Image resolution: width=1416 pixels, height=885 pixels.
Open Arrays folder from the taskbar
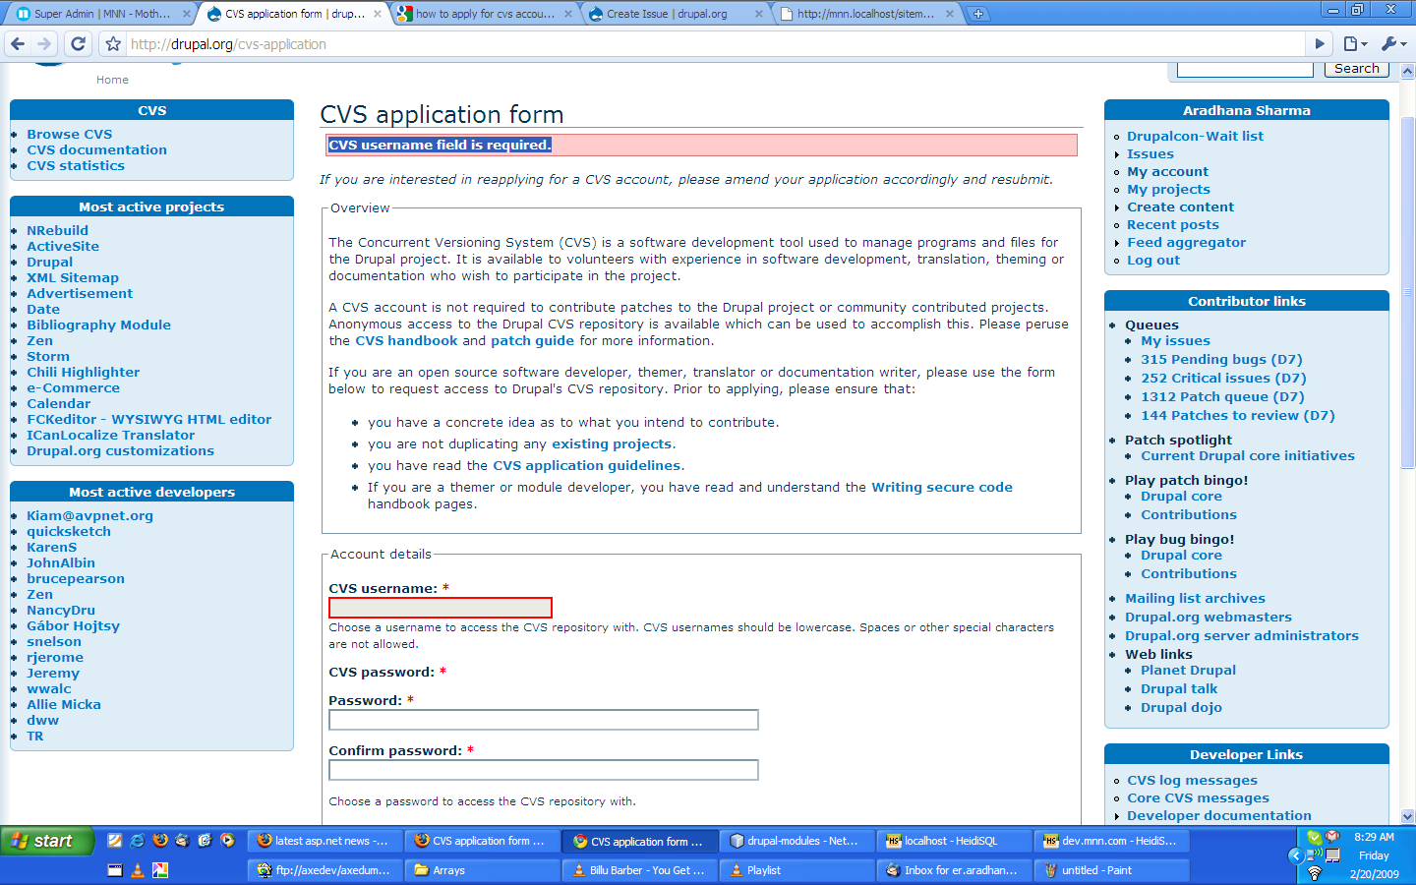(482, 870)
